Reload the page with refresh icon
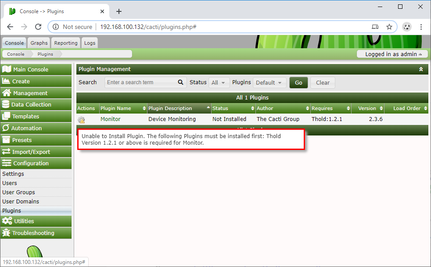431x267 pixels. coord(38,27)
